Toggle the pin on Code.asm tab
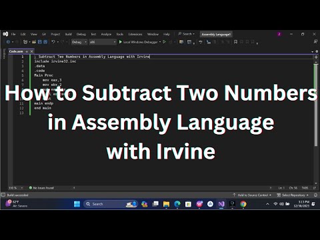 click(27, 51)
